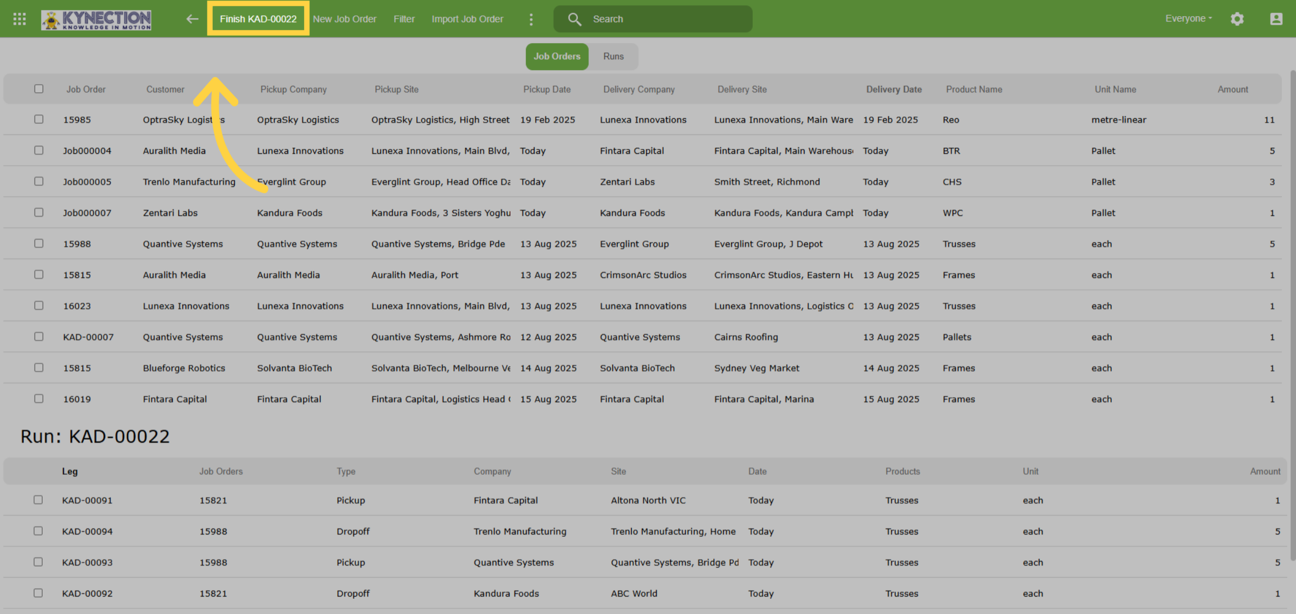Select the checkbox for leg KAD-00091

[x=38, y=500]
